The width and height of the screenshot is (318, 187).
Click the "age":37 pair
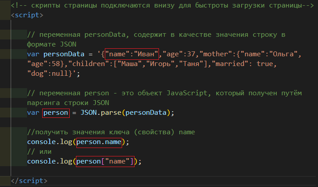[179, 54]
